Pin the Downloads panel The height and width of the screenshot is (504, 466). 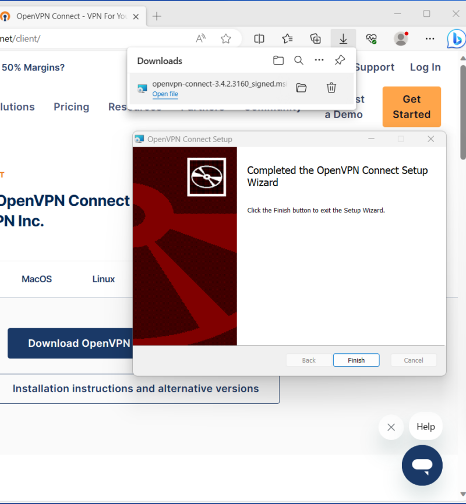(x=340, y=61)
